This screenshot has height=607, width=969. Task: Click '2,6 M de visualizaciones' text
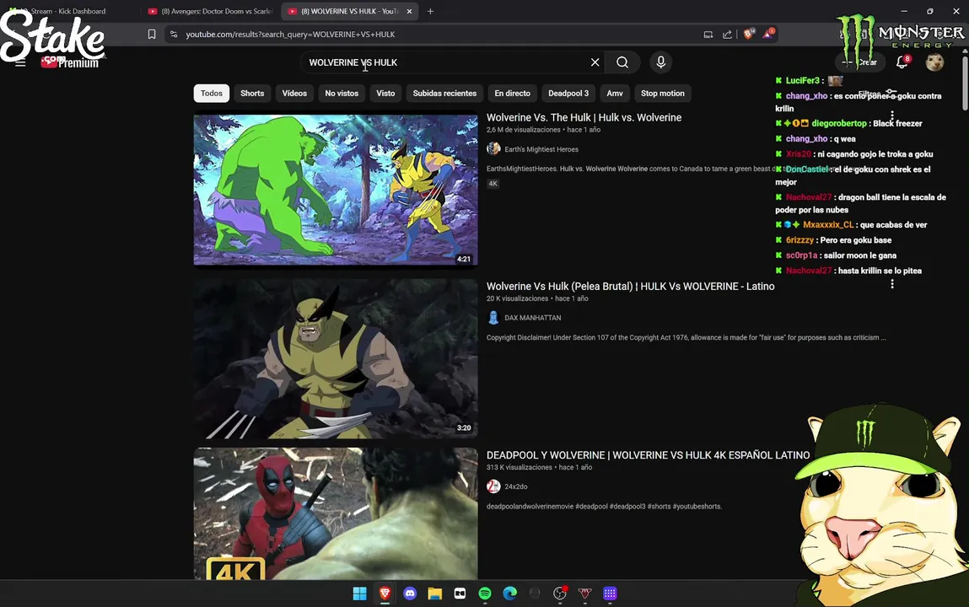click(524, 130)
